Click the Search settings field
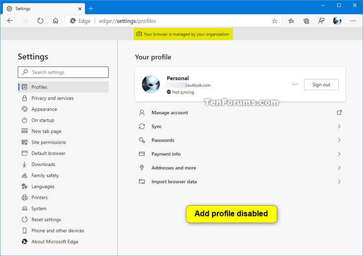Viewport: 363px width, 256px height. 63,72
